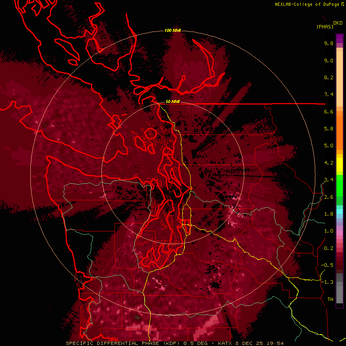The image size is (346, 346).
Task: Click the 9.8 scale value
Action: 329,43
